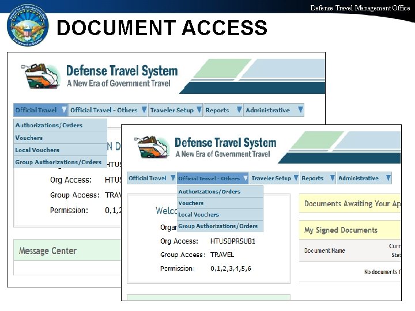
Task: Click Defense Travel System logo icon, back window
Action: point(40,75)
